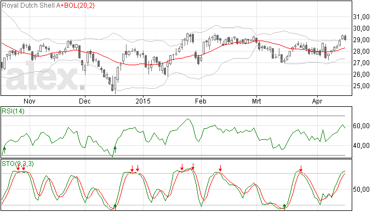This screenshot has height=212, width=378.
Task: Click the 31,00 price axis label
Action: click(x=361, y=17)
